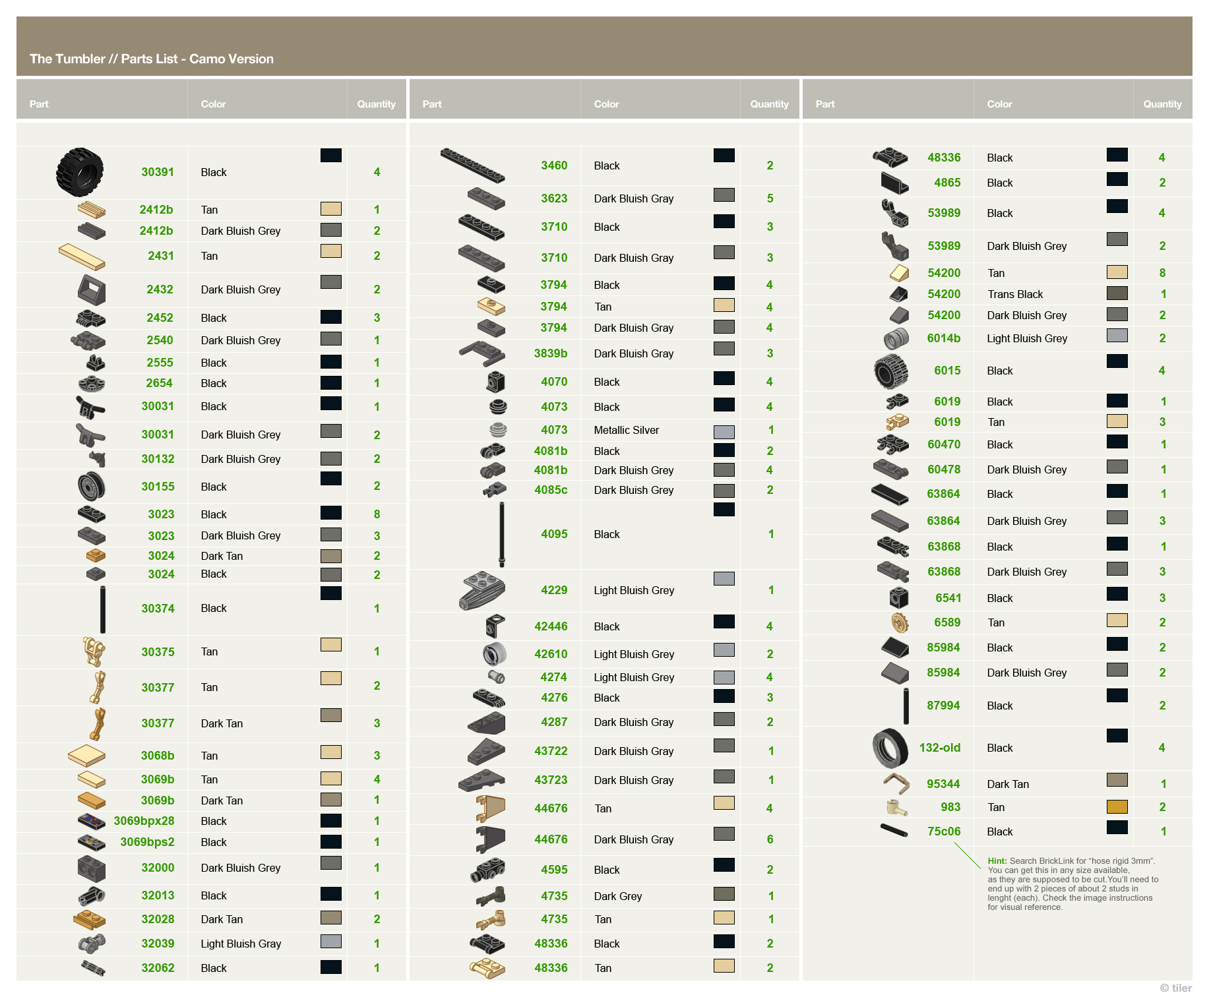Viewport: 1209px width, 997px height.
Task: Click the 30155 black wheel rim image
Action: point(91,487)
